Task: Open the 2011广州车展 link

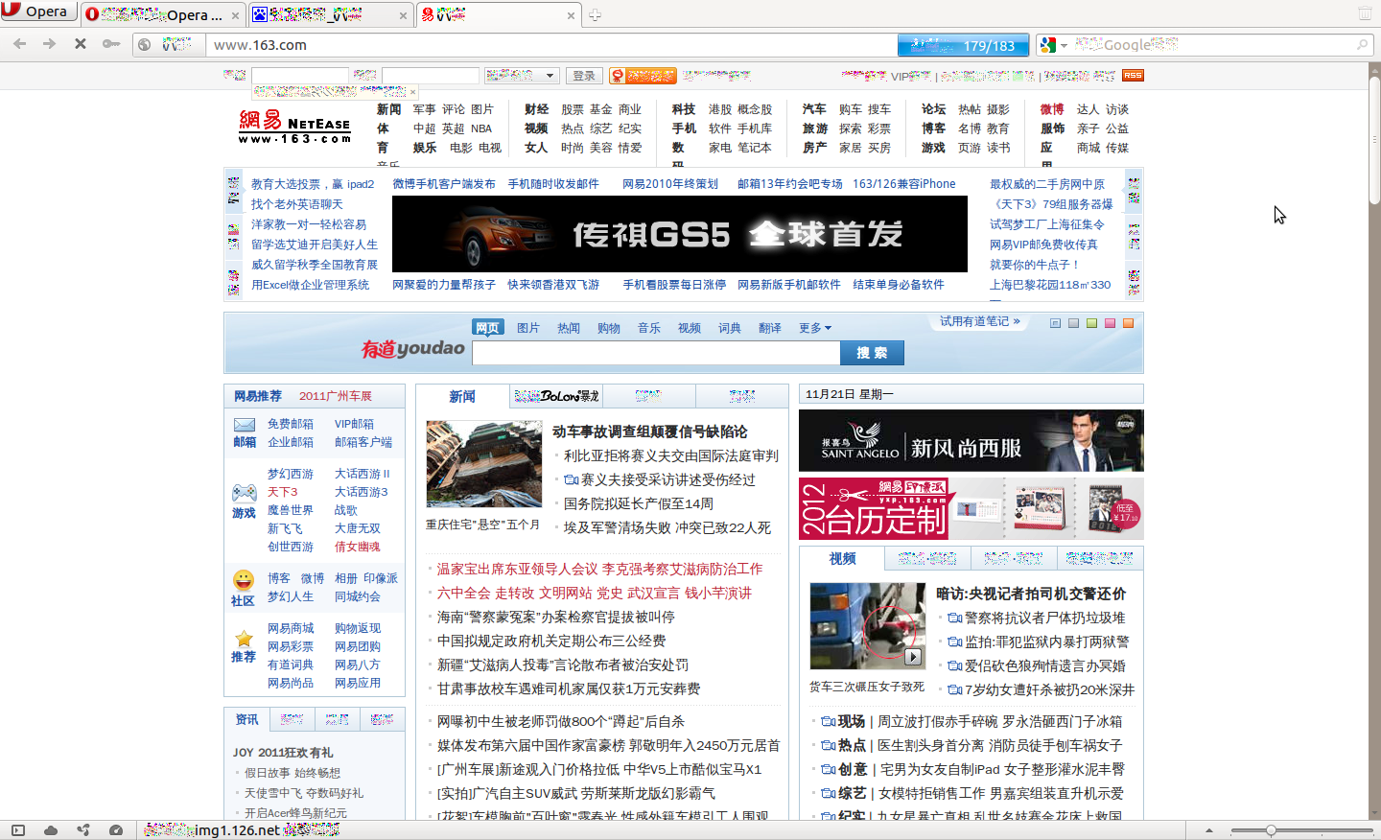Action: click(x=336, y=396)
